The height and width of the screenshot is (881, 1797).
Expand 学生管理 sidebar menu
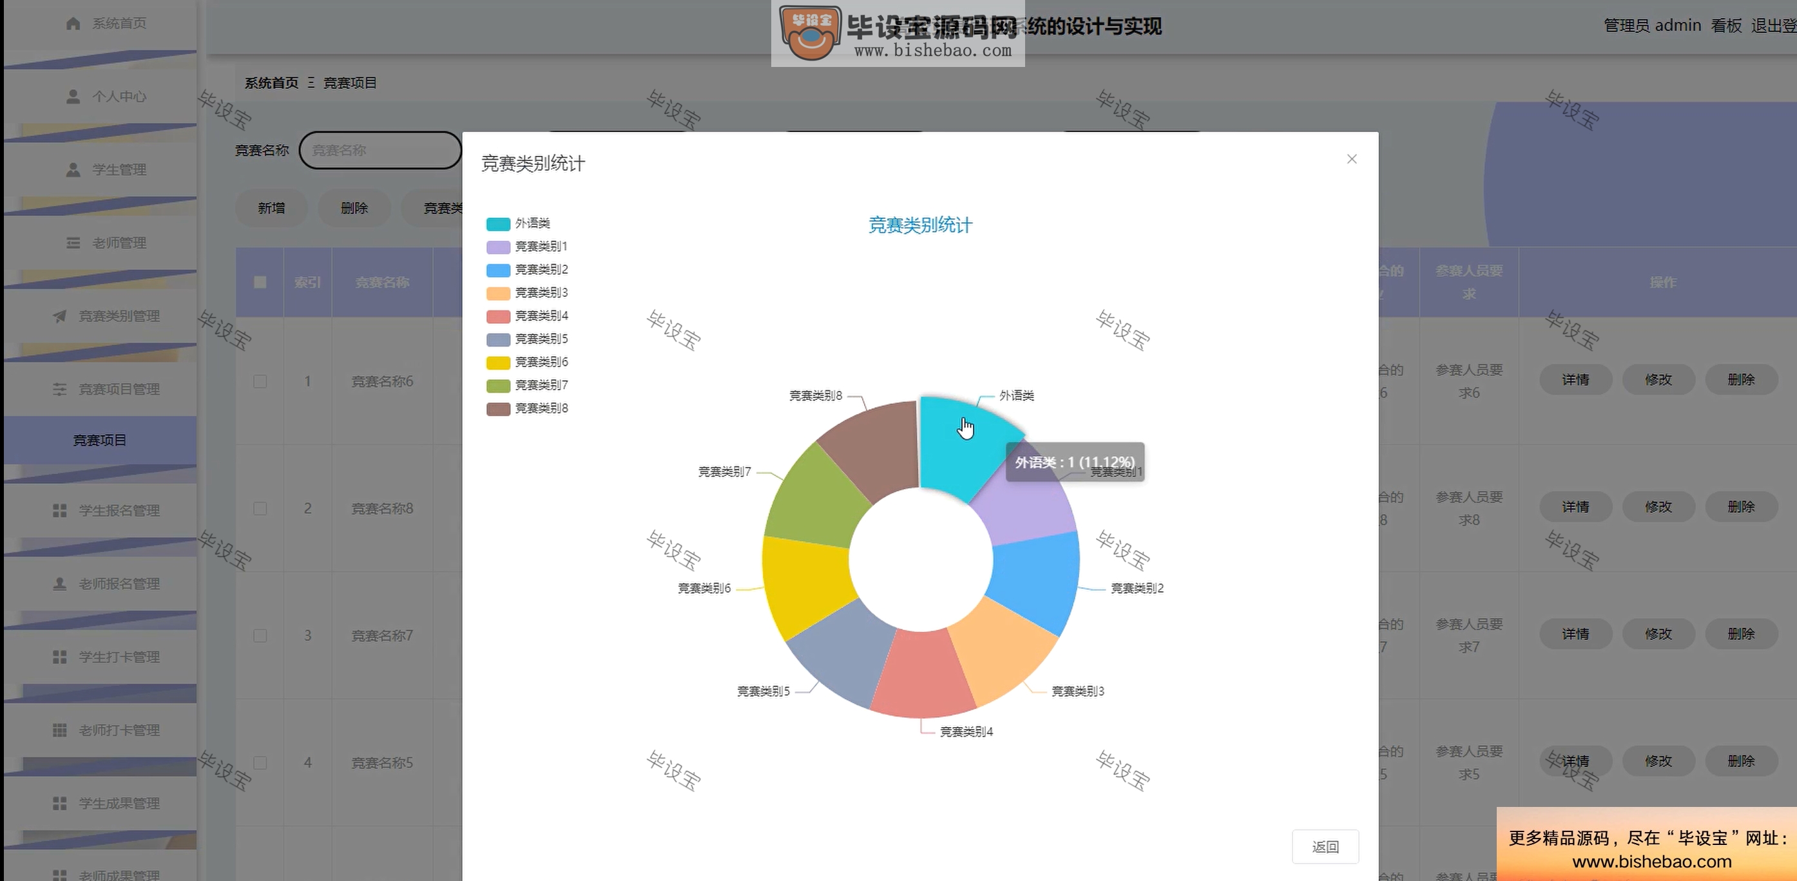[100, 170]
